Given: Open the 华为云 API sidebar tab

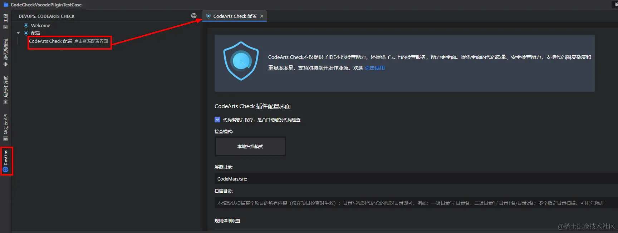Looking at the screenshot, I should coord(5,127).
